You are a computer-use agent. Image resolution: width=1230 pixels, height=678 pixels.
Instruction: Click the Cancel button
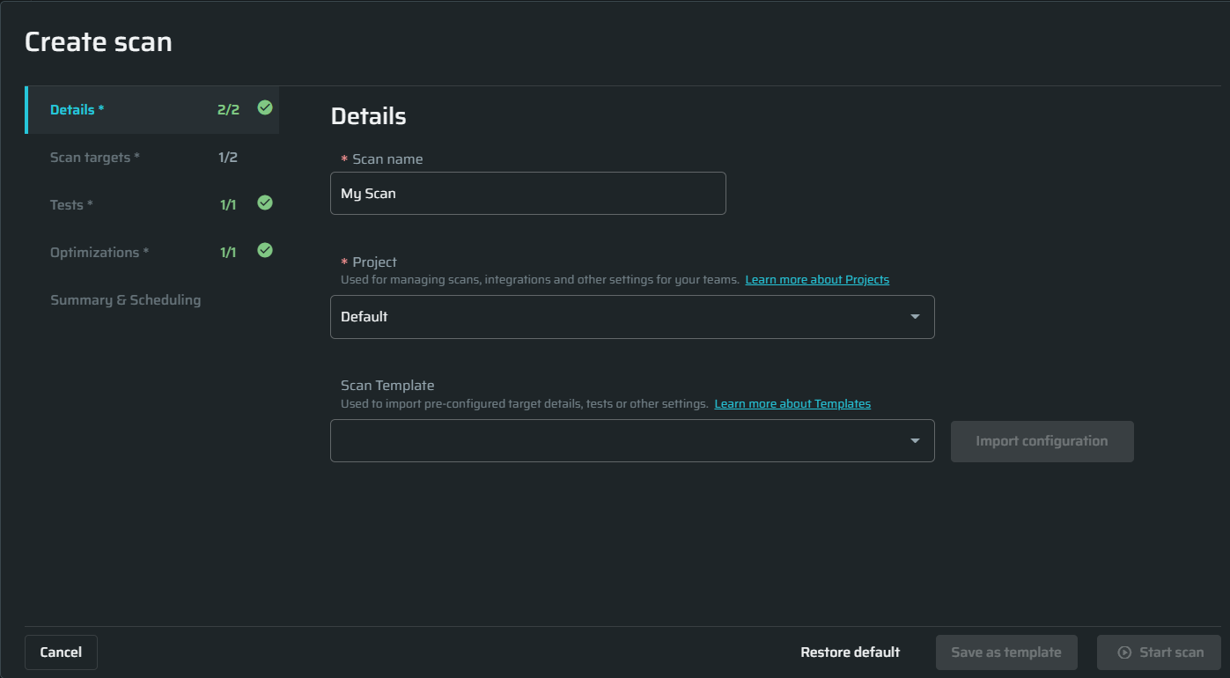(x=61, y=652)
